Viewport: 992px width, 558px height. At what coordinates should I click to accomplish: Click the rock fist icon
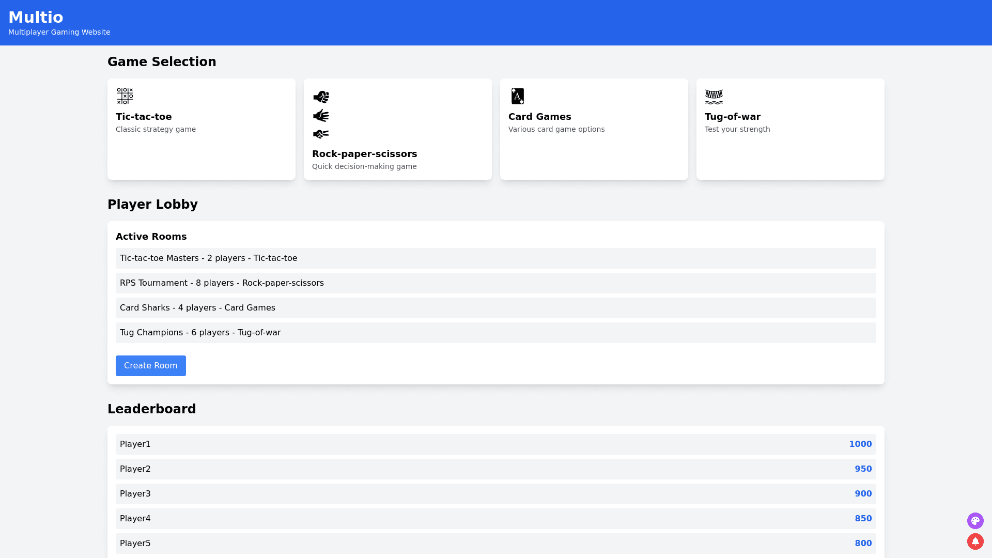(x=321, y=97)
